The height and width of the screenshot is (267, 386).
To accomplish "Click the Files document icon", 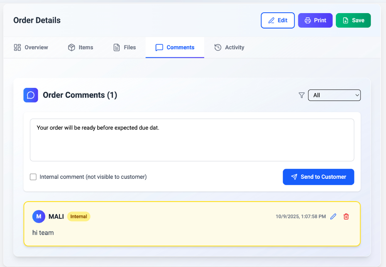I will (x=117, y=47).
